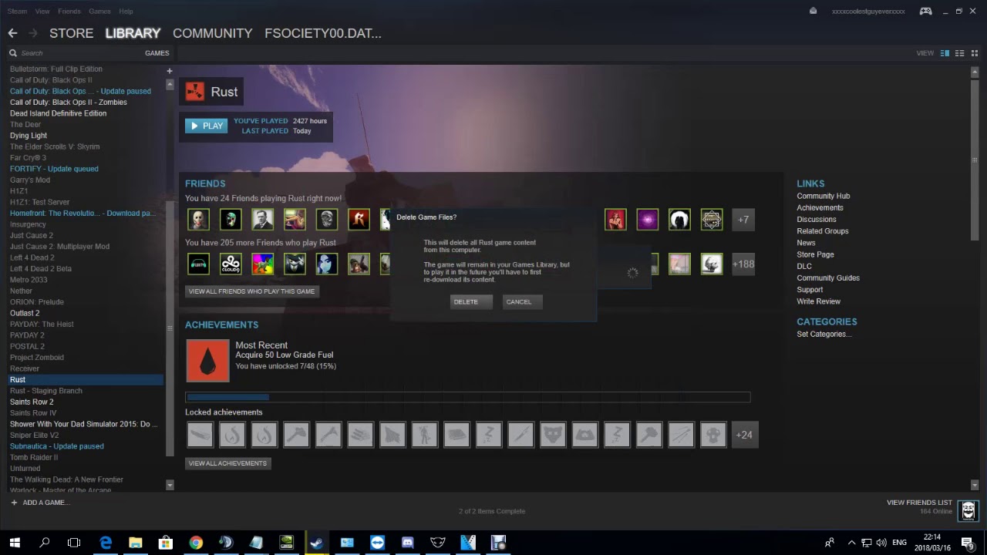Viewport: 987px width, 555px height.
Task: Open Discord from the taskbar
Action: click(x=407, y=543)
